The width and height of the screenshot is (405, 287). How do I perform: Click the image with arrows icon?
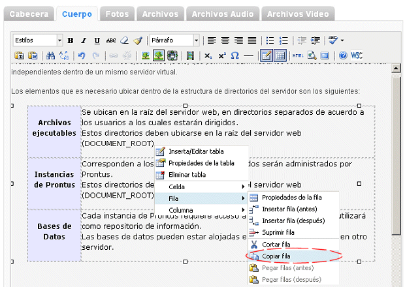pos(172,55)
